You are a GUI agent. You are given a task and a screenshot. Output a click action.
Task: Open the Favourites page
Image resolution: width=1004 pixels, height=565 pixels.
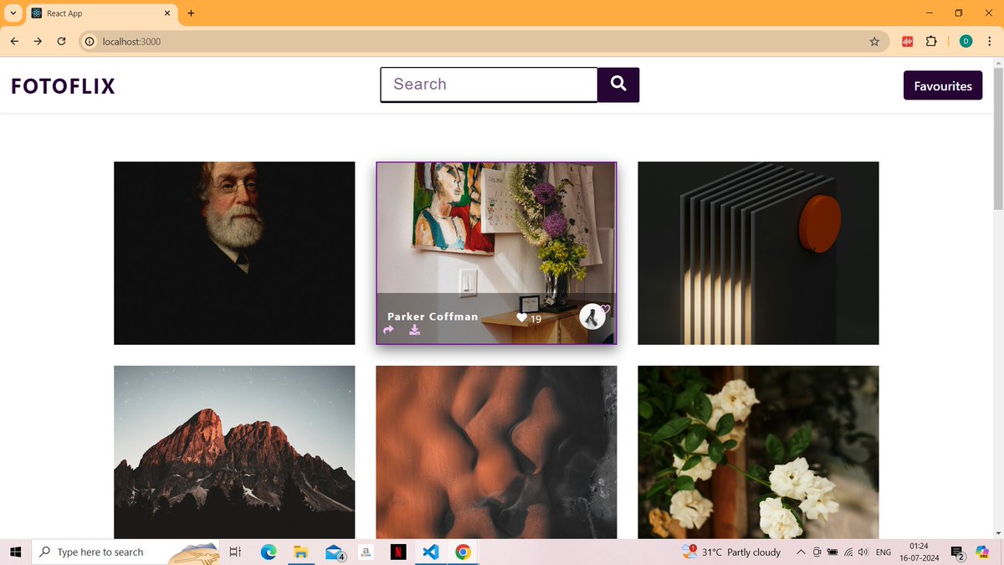click(x=943, y=85)
